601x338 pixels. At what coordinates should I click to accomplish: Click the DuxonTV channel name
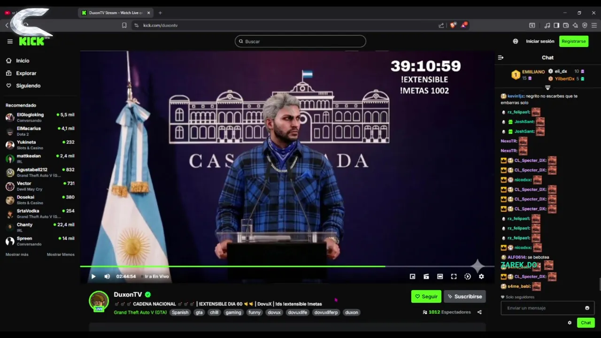pyautogui.click(x=128, y=294)
